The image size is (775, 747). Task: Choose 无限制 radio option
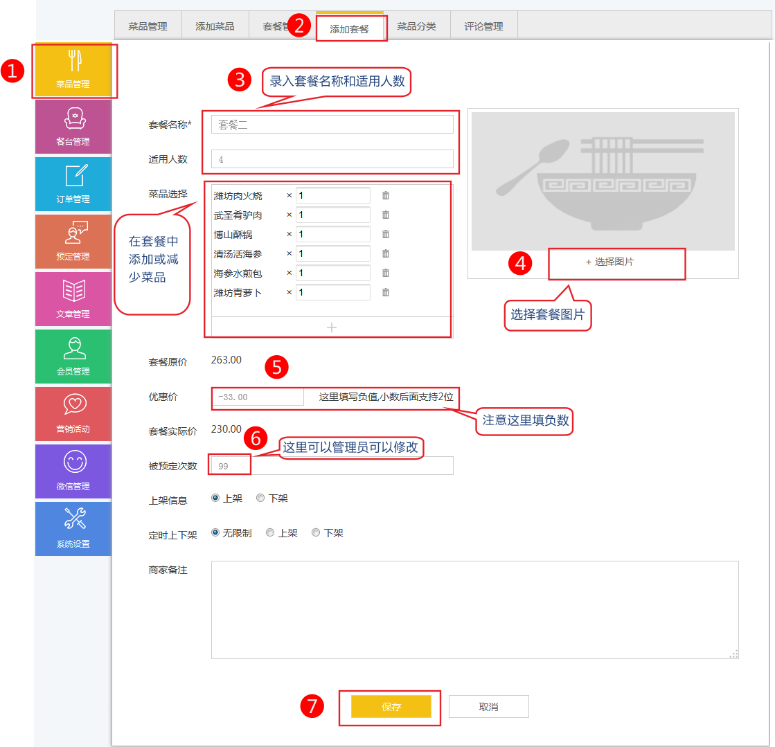215,533
